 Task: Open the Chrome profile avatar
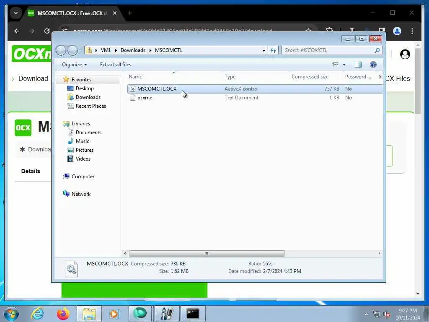click(397, 31)
